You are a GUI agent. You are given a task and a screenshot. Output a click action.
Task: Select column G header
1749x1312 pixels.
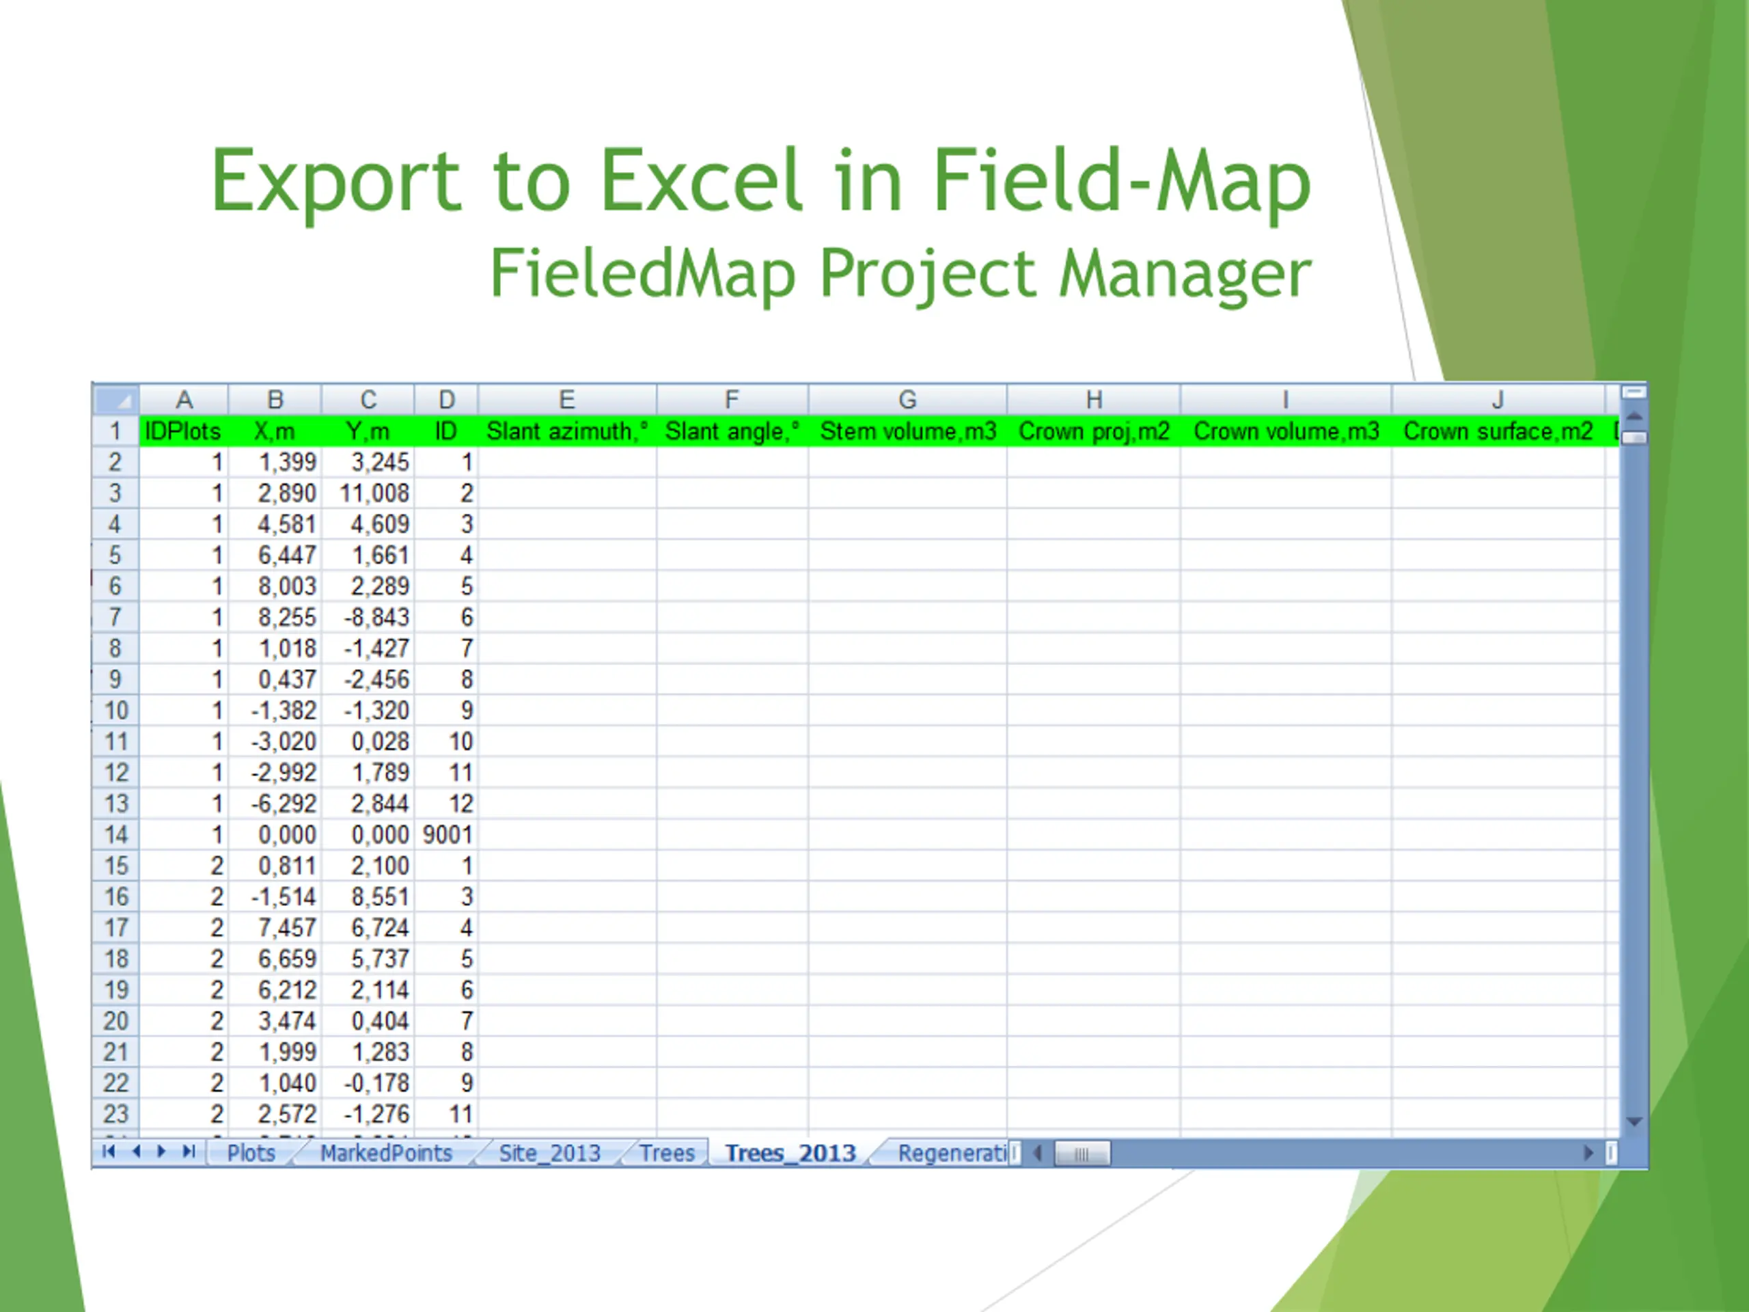(x=908, y=399)
